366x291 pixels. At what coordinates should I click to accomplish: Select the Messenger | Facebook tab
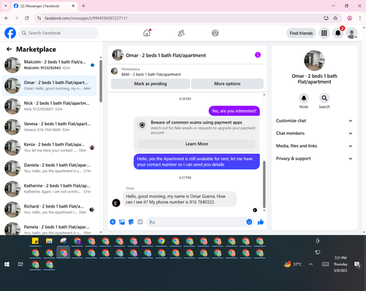tap(45, 6)
